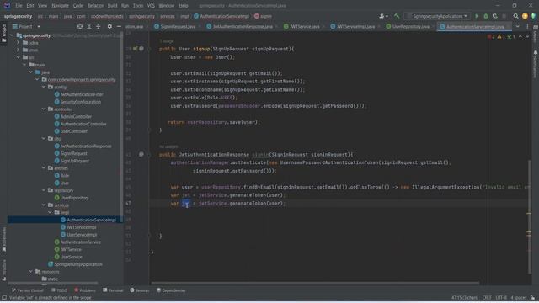Expand all icon in Project panel header

coord(89,26)
